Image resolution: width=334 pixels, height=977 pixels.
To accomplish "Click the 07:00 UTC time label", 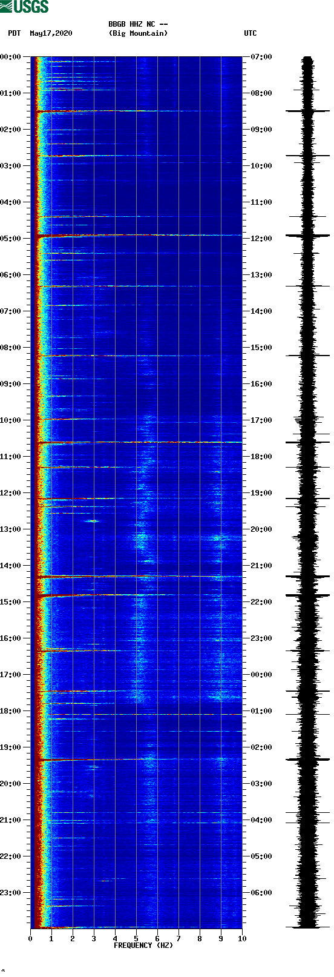I will [x=261, y=57].
